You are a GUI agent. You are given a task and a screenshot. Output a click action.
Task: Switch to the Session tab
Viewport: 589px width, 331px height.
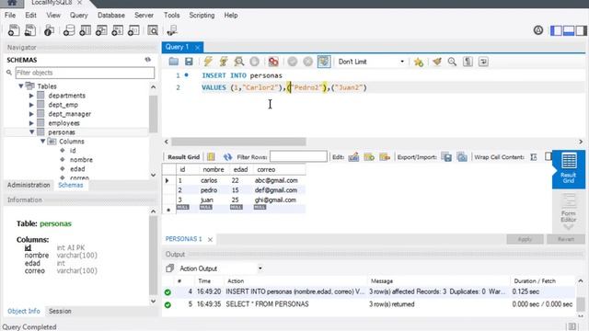point(60,311)
